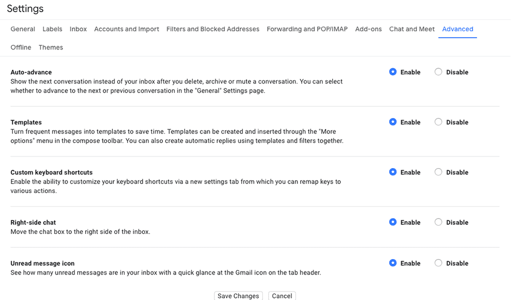Select Disable for Templates
The width and height of the screenshot is (511, 300).
[x=438, y=122]
